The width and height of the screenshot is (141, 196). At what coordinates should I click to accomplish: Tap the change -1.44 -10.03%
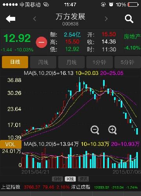click(x=17, y=50)
